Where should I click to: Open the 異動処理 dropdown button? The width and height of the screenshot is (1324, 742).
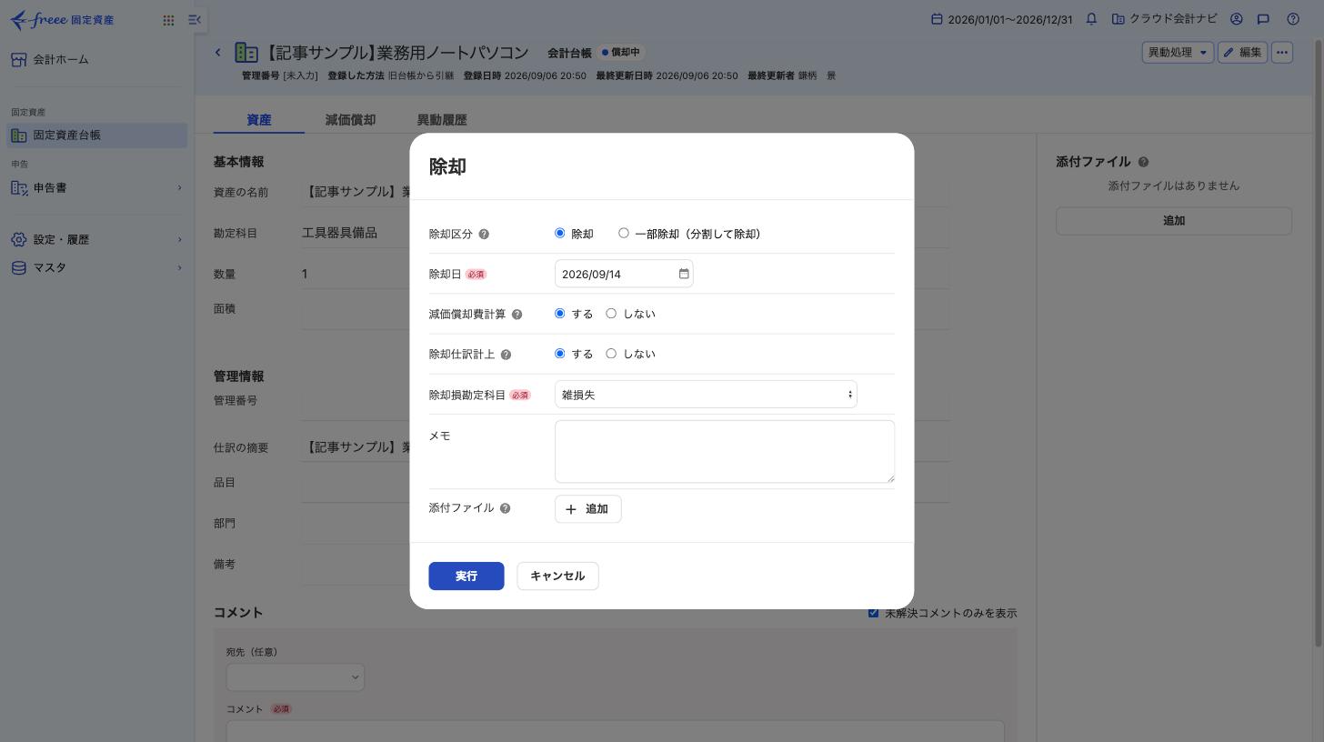pos(1178,53)
